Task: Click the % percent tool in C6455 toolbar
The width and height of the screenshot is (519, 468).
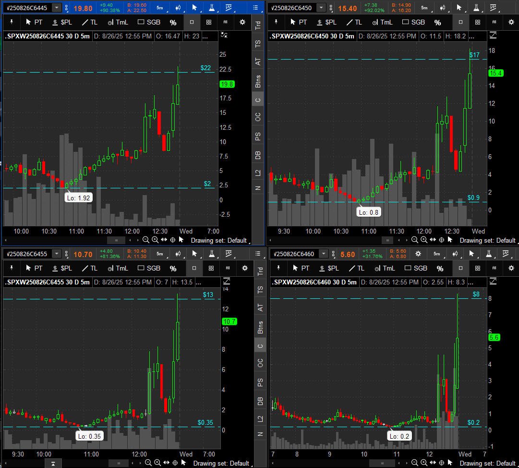Action: click(x=173, y=268)
